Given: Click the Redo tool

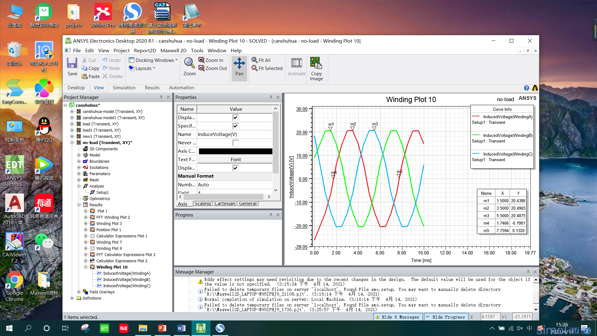Looking at the screenshot, I should point(111,68).
